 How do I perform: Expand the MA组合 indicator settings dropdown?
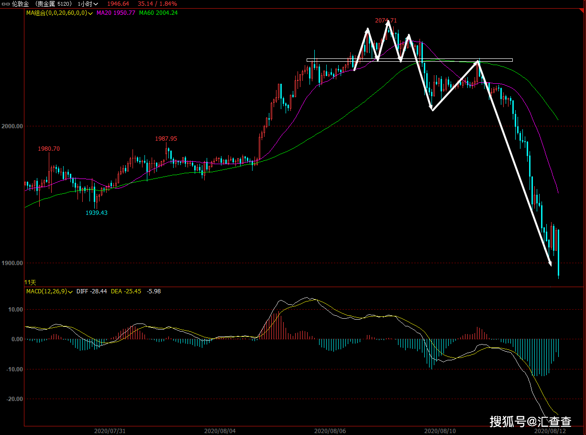click(91, 13)
